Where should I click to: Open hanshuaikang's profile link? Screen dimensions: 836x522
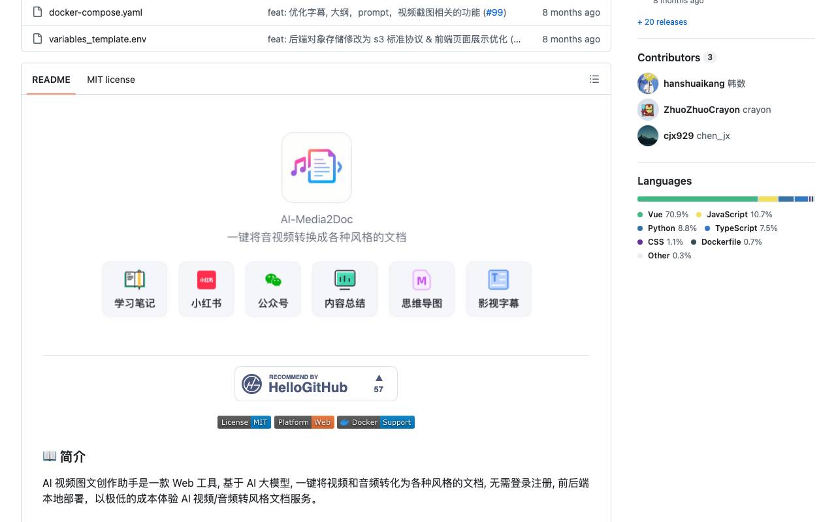[694, 84]
